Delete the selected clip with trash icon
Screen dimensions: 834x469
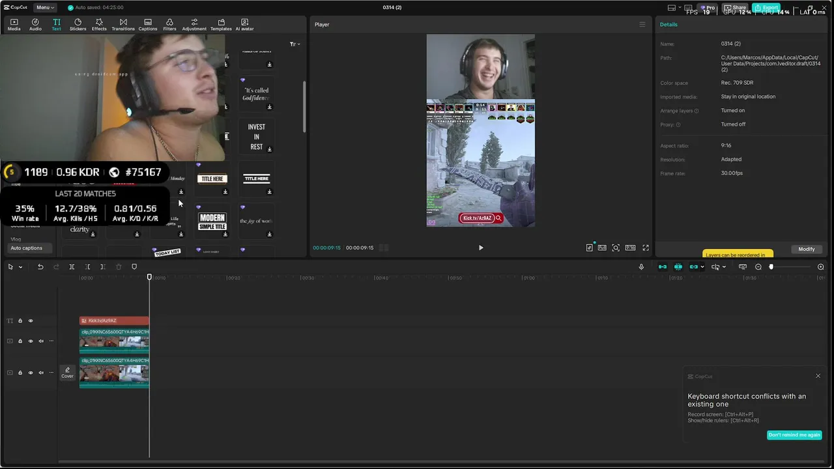click(x=119, y=267)
